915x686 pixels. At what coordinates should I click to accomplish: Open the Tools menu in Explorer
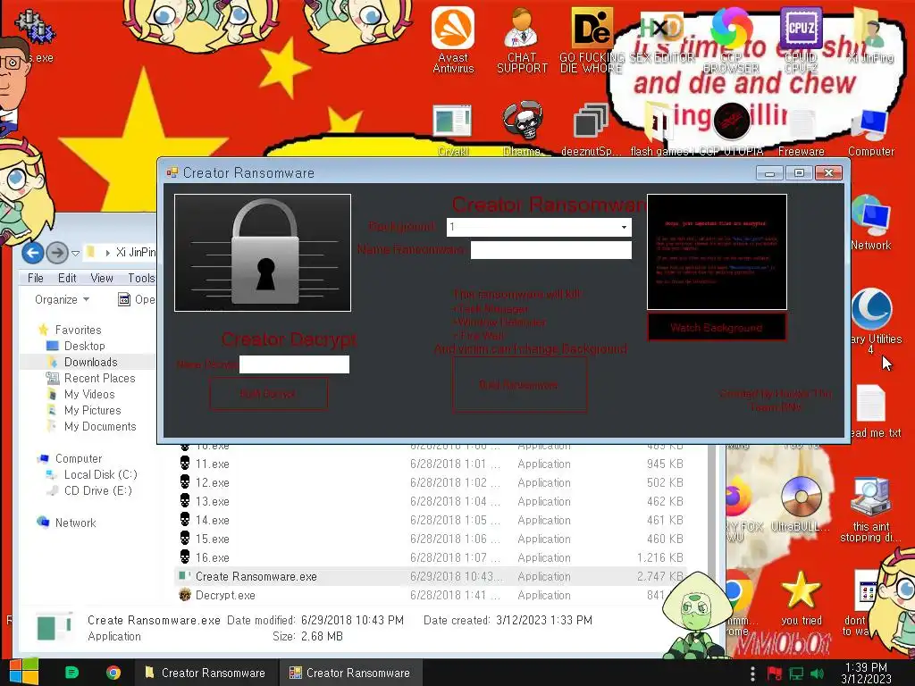[x=141, y=279]
